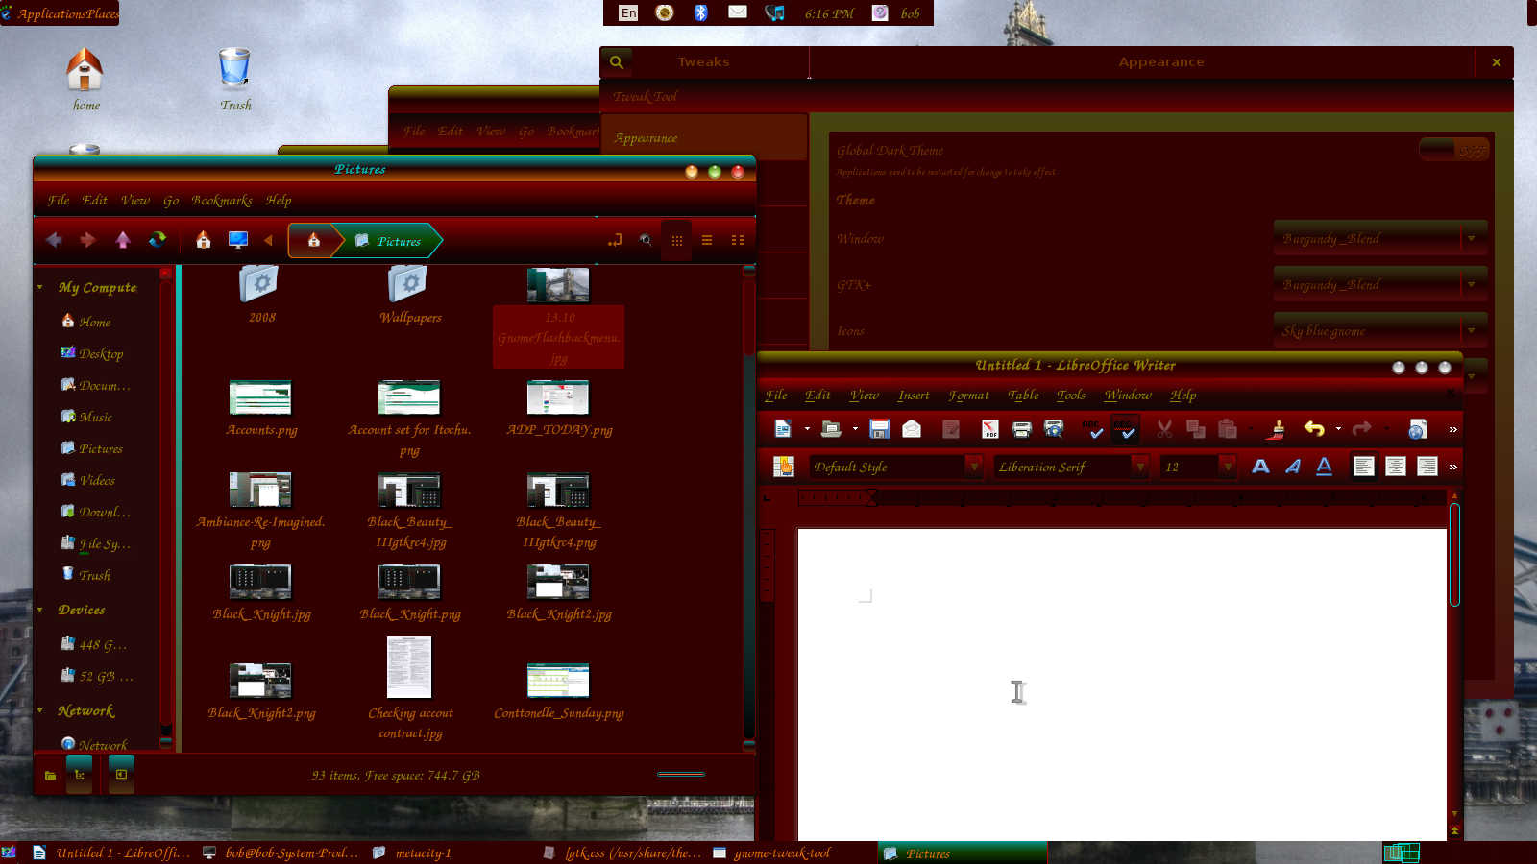
Task: Click the Writer vertical scrollbar
Action: pos(1454,554)
